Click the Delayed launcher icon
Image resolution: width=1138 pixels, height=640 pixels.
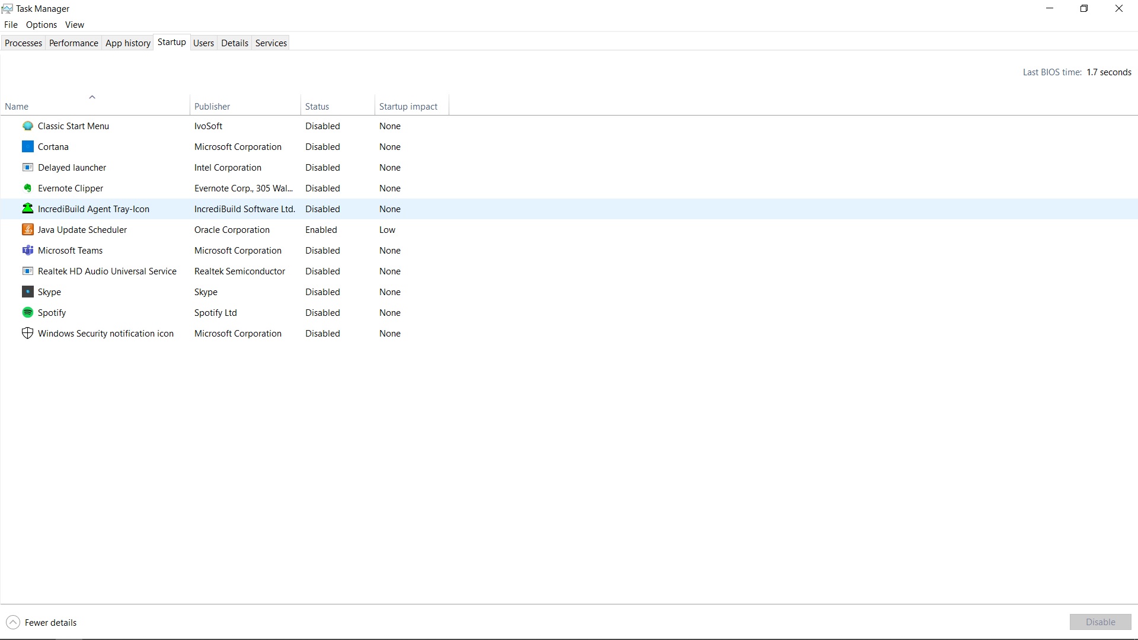[x=28, y=167]
